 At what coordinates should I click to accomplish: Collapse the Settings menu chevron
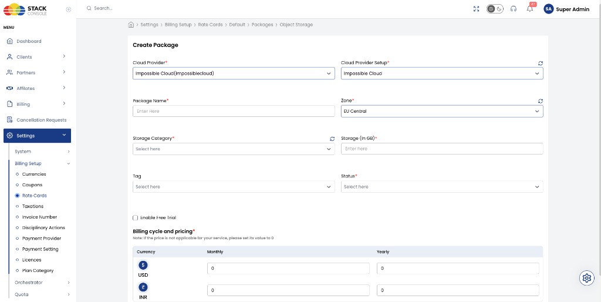click(x=64, y=135)
